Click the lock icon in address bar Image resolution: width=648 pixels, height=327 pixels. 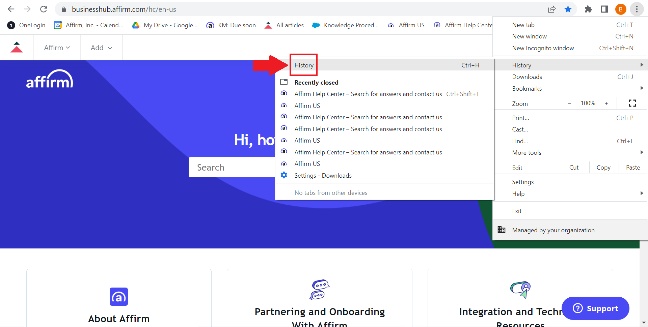click(x=63, y=9)
